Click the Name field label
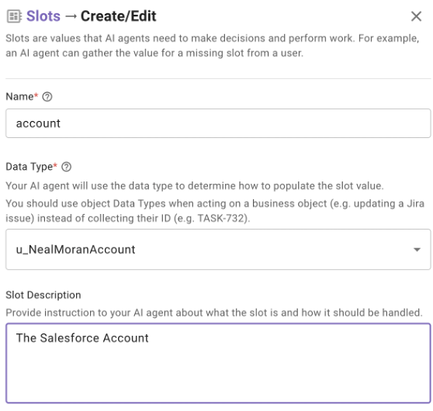 [x=19, y=97]
